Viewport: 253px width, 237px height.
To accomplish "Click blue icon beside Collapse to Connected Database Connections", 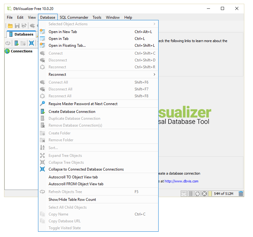I will [x=42, y=169].
